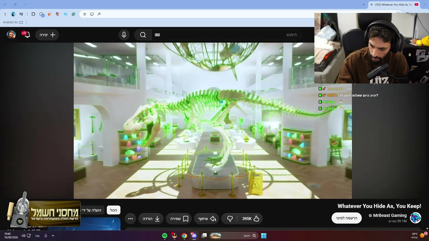Save the video to a playlist
Image resolution: width=429 pixels, height=241 pixels.
[x=179, y=219]
